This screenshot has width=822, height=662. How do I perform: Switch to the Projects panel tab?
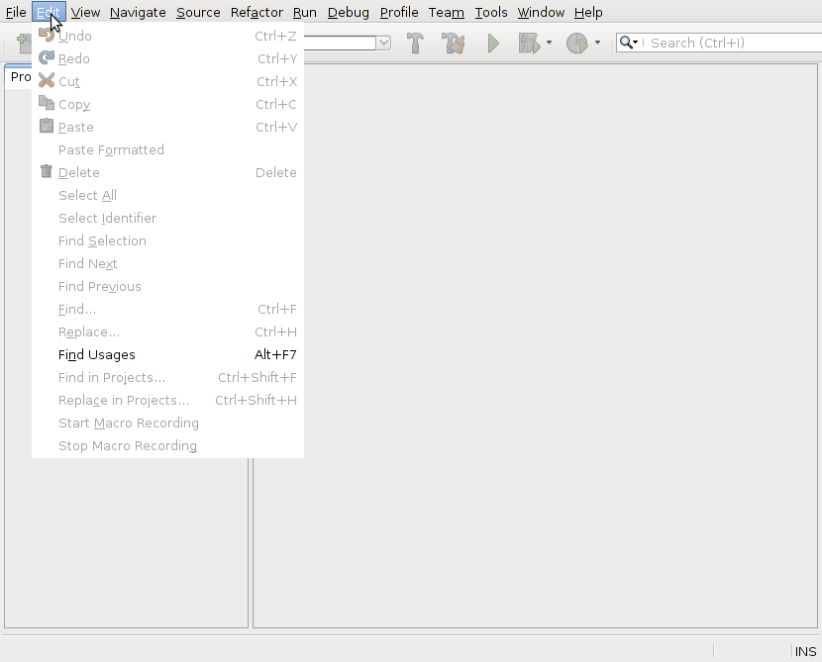(20, 77)
